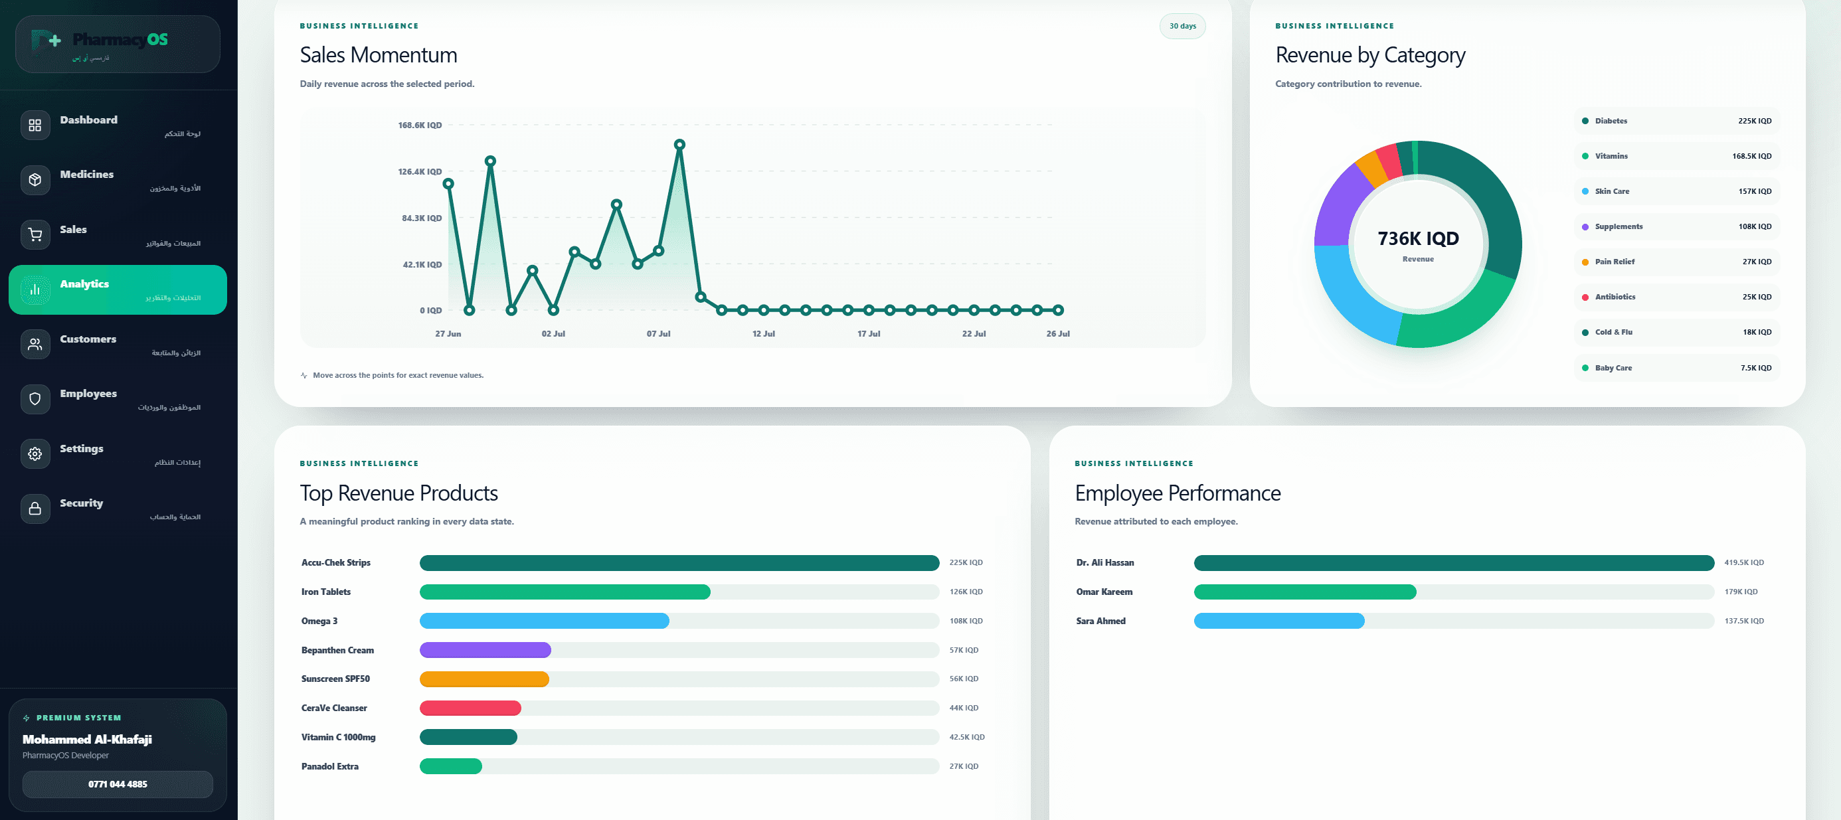The image size is (1841, 820).
Task: Open the 30 days period selector
Action: (x=1182, y=27)
